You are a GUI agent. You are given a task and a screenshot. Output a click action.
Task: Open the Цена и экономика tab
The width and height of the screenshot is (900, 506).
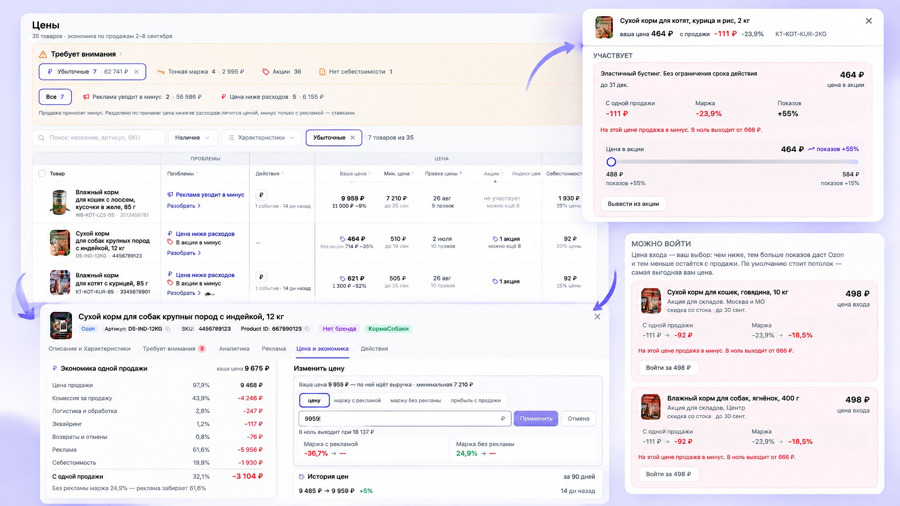pyautogui.click(x=322, y=349)
